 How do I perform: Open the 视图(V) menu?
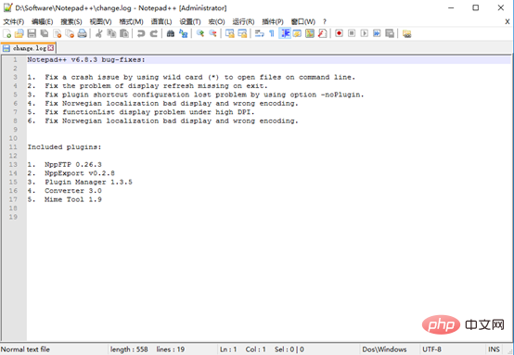[100, 21]
